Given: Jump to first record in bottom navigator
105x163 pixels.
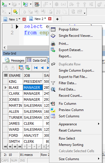Looking at the screenshot, I should 5,146.
